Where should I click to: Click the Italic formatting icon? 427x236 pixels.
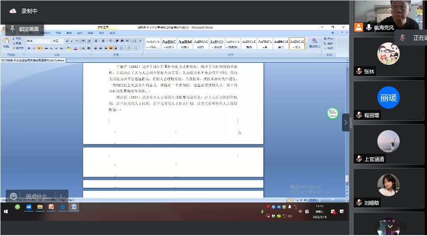pyautogui.click(x=34, y=48)
